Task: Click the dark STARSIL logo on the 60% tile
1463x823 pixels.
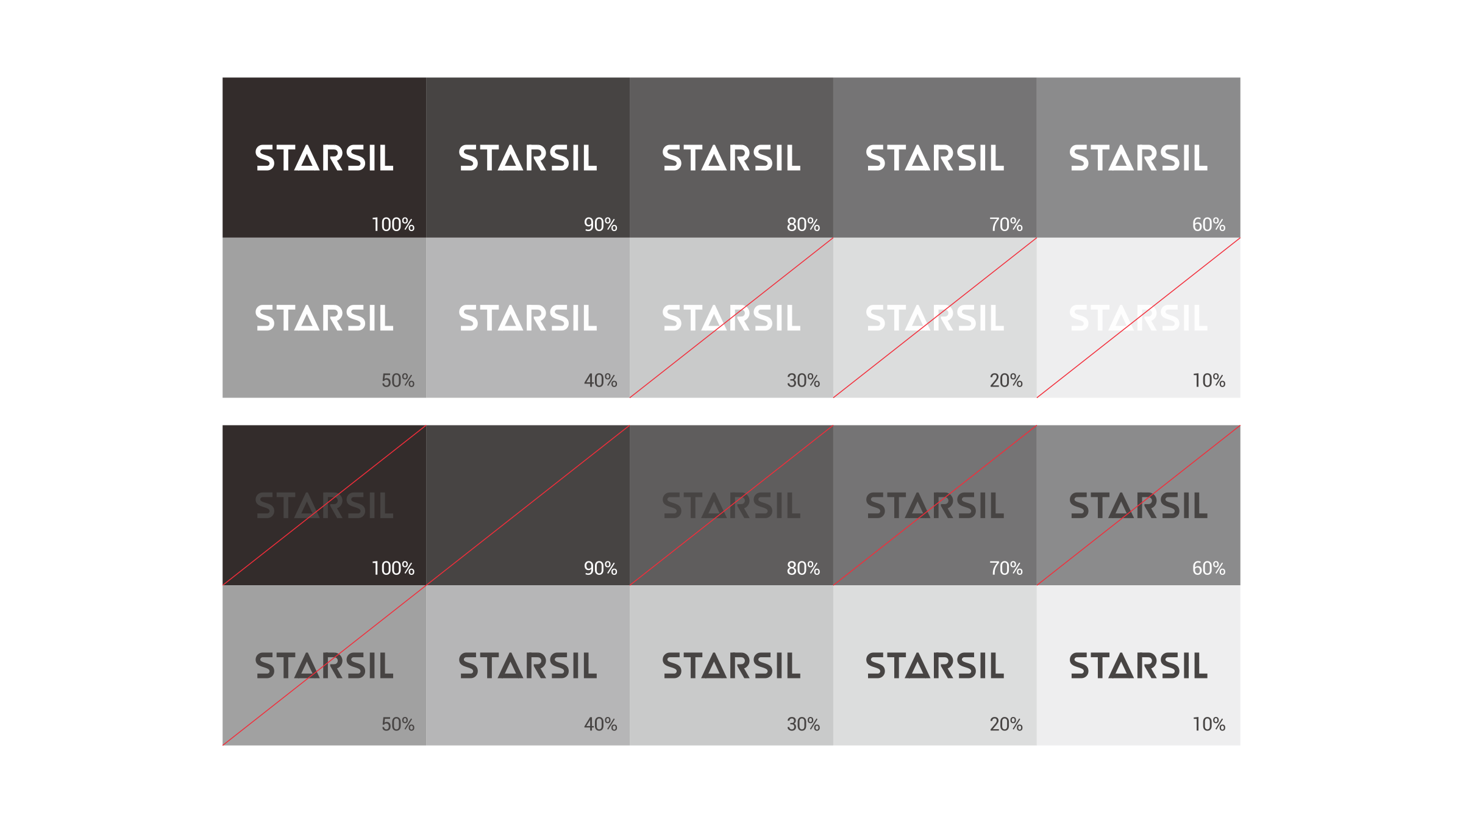Action: [x=1138, y=506]
